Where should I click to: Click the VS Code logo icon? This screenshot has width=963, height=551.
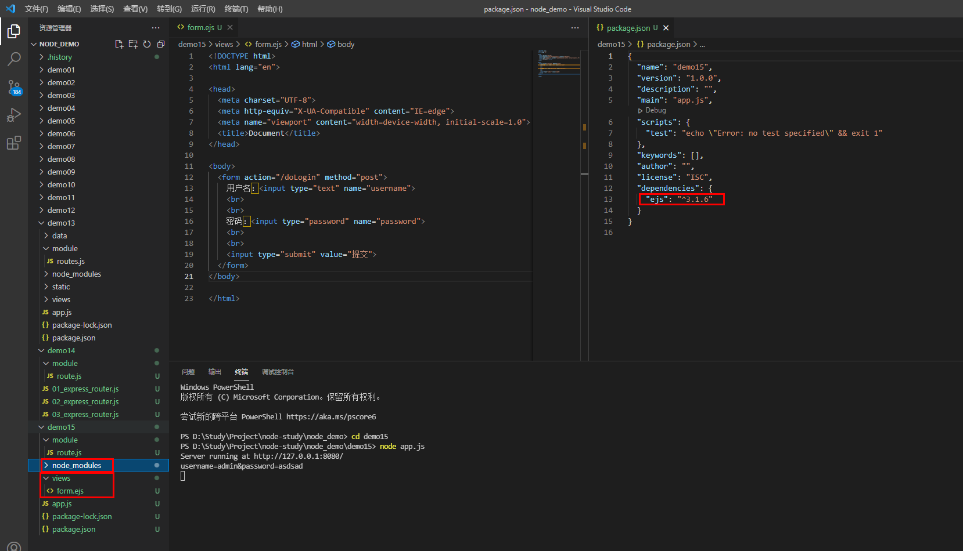pos(10,9)
